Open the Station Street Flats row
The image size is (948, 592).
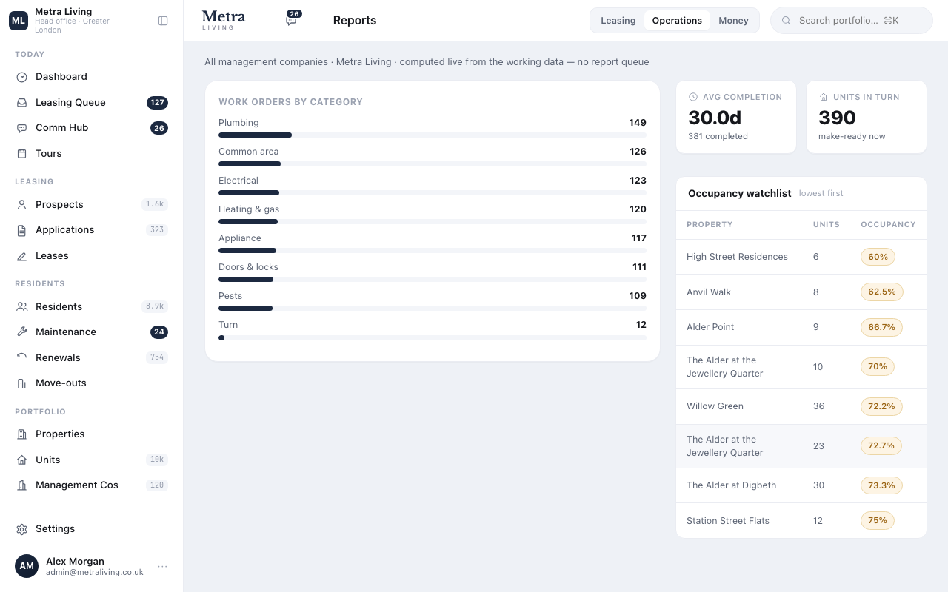click(801, 521)
